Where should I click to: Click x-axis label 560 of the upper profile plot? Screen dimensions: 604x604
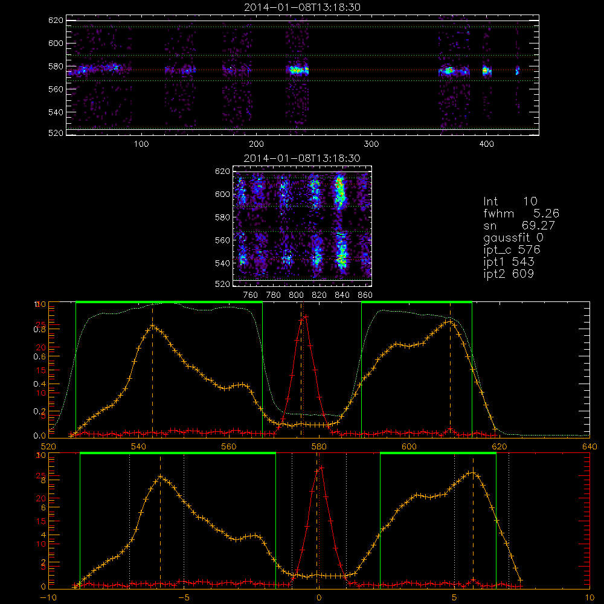tap(229, 447)
